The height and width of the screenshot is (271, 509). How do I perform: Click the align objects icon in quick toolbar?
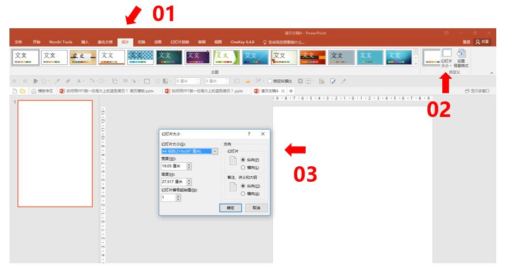[x=36, y=81]
